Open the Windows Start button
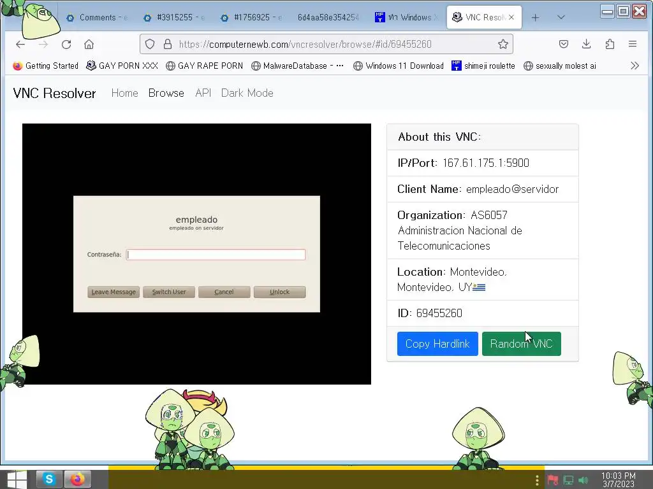This screenshot has height=489, width=653. pos(17,479)
